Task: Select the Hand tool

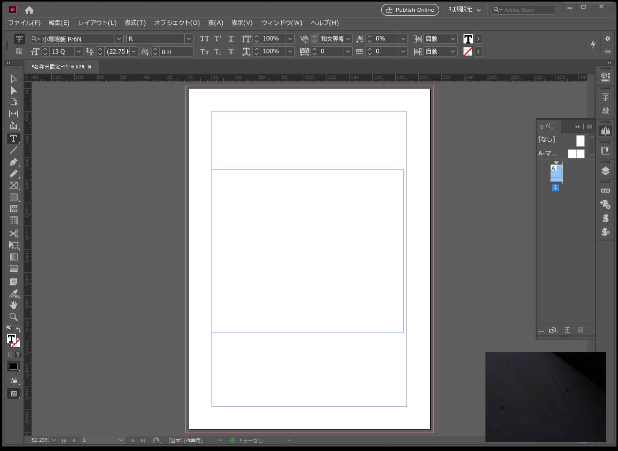Action: 14,305
